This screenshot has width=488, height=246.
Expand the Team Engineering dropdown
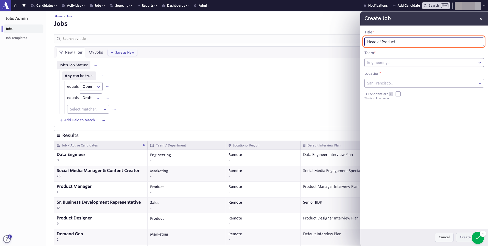tap(424, 63)
